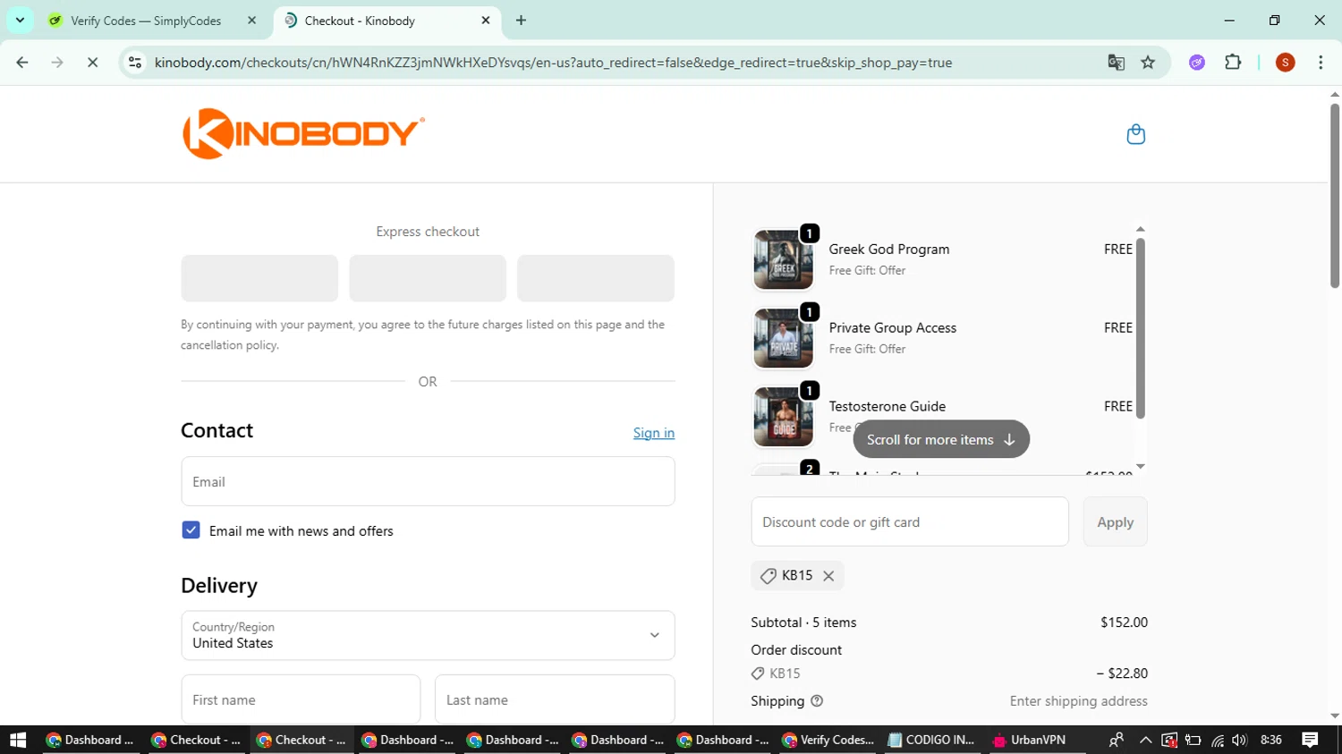Screen dimensions: 1342x754
Task: Focus the Email input field
Action: click(x=428, y=481)
